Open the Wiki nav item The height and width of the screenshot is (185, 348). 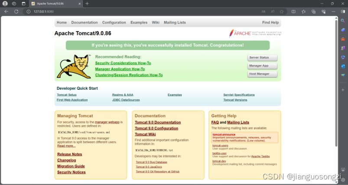pyautogui.click(x=156, y=23)
